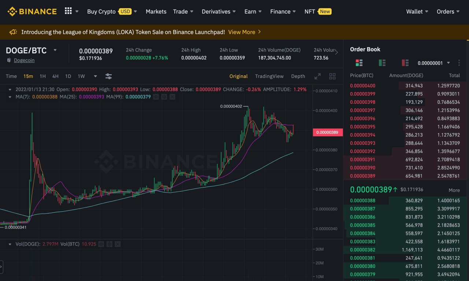The width and height of the screenshot is (469, 281).
Task: Open Trade menu
Action: [183, 11]
